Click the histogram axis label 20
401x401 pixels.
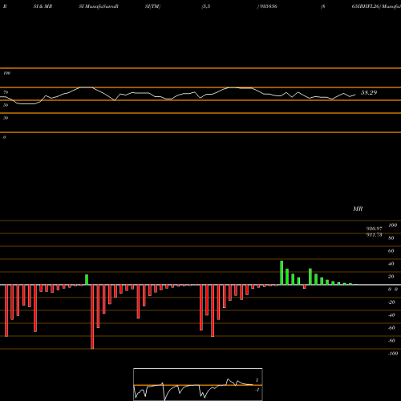[391, 277]
